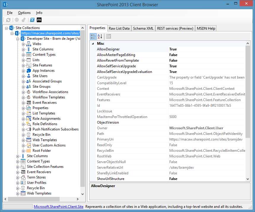
Task: Switch to REST services (Preview) tab
Action: [175, 28]
